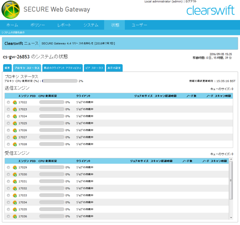Select radio button for engine 17022

8,102
